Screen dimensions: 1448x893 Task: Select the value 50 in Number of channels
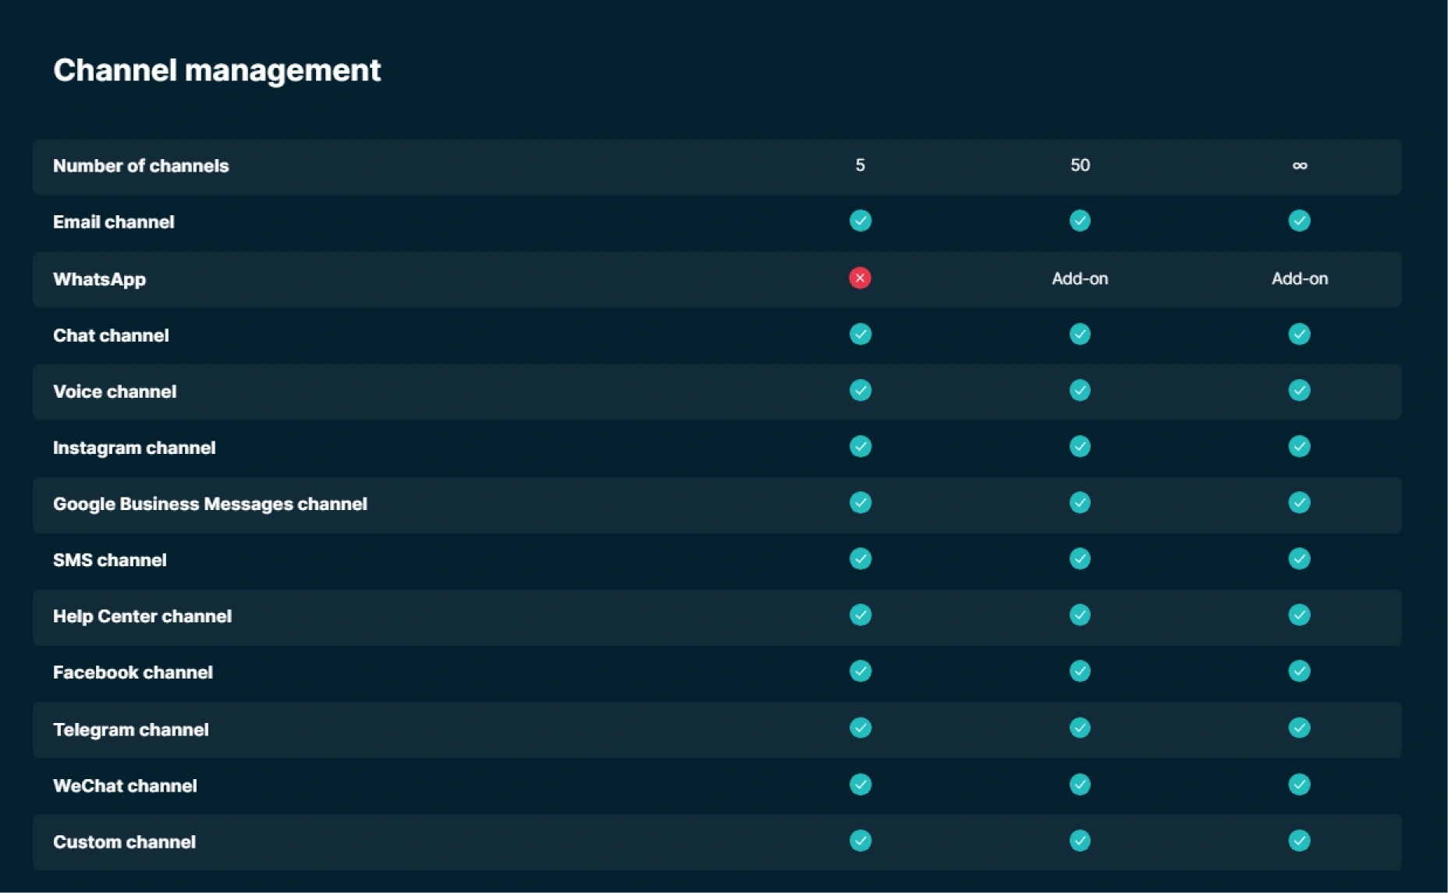[x=1081, y=166]
